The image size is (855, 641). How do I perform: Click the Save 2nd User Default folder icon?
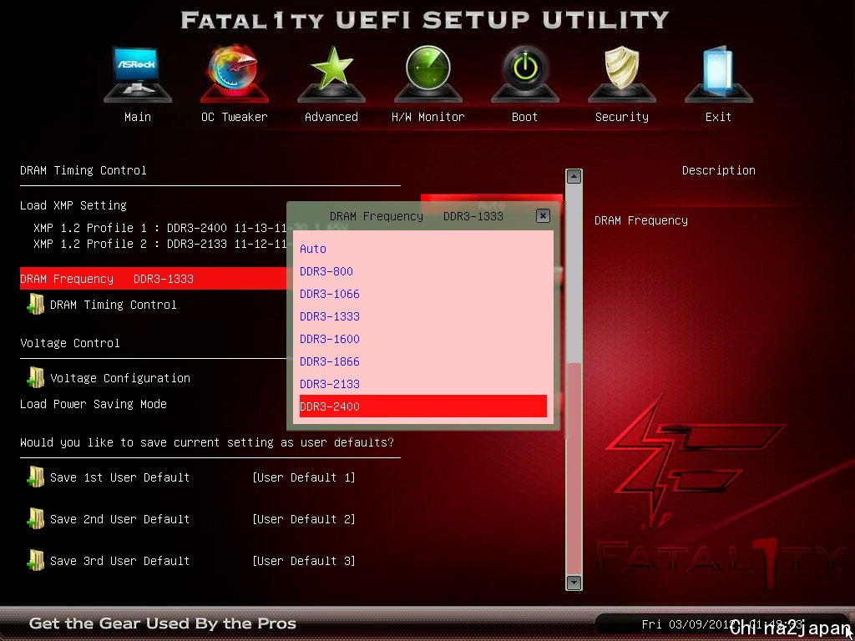pos(35,519)
